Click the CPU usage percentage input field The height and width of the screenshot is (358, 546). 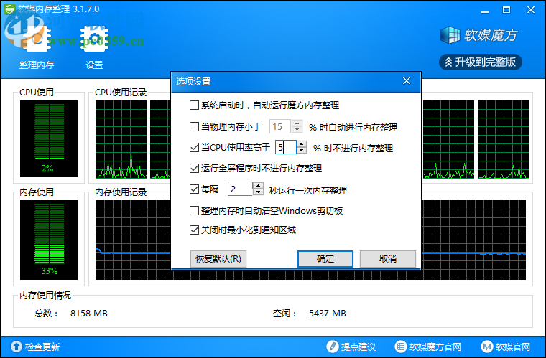coord(286,147)
